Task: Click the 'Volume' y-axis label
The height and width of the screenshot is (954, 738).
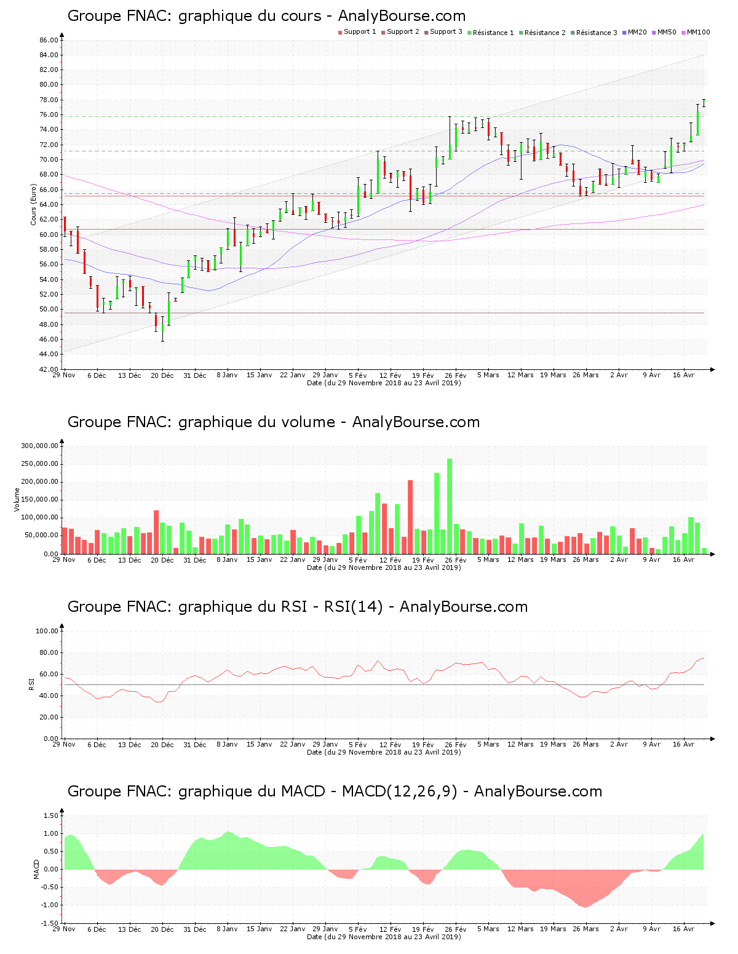Action: (x=17, y=499)
